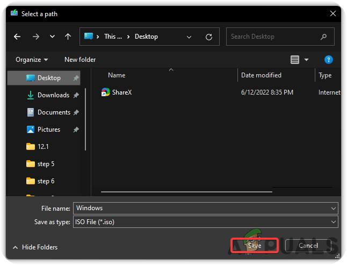Image resolution: width=347 pixels, height=265 pixels.
Task: Click the ShareX file icon
Action: click(106, 92)
